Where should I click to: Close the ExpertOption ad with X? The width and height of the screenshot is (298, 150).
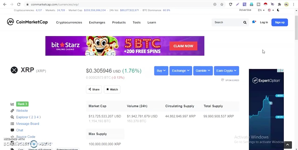[x=282, y=71]
